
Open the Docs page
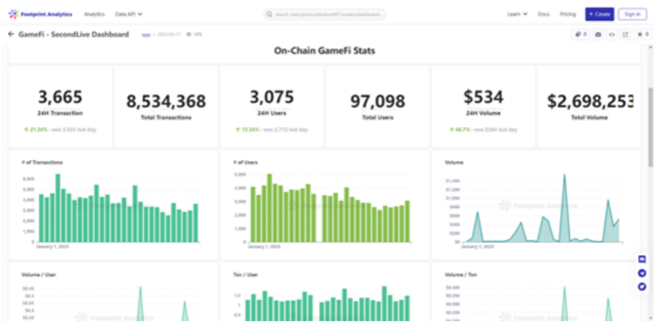click(x=543, y=14)
